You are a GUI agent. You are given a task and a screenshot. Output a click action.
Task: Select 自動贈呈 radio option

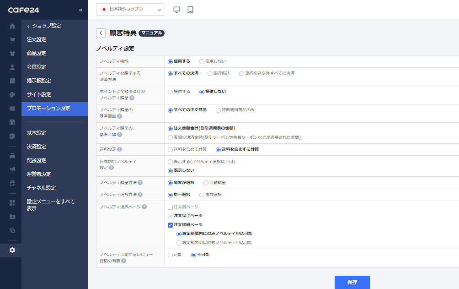point(206,183)
